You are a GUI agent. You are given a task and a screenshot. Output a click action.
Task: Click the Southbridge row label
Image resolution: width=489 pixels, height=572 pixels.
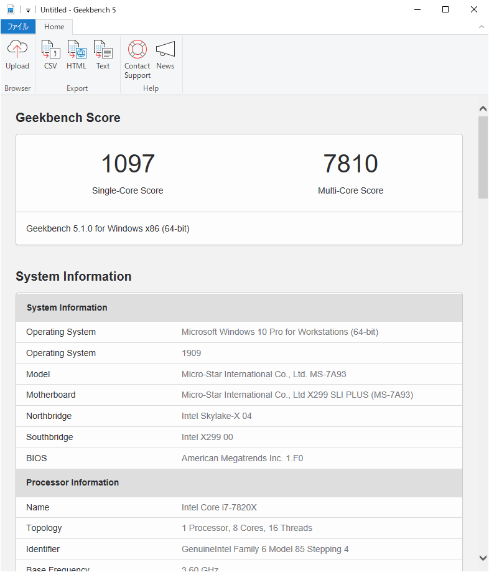tap(50, 437)
